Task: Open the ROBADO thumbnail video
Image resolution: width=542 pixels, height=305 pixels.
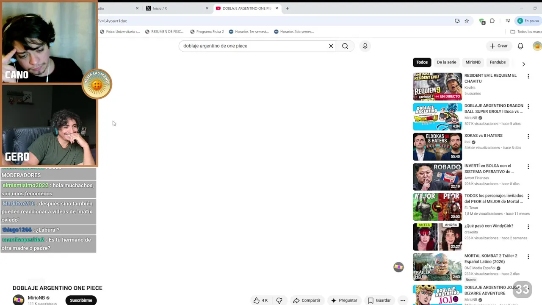Action: pos(437,177)
